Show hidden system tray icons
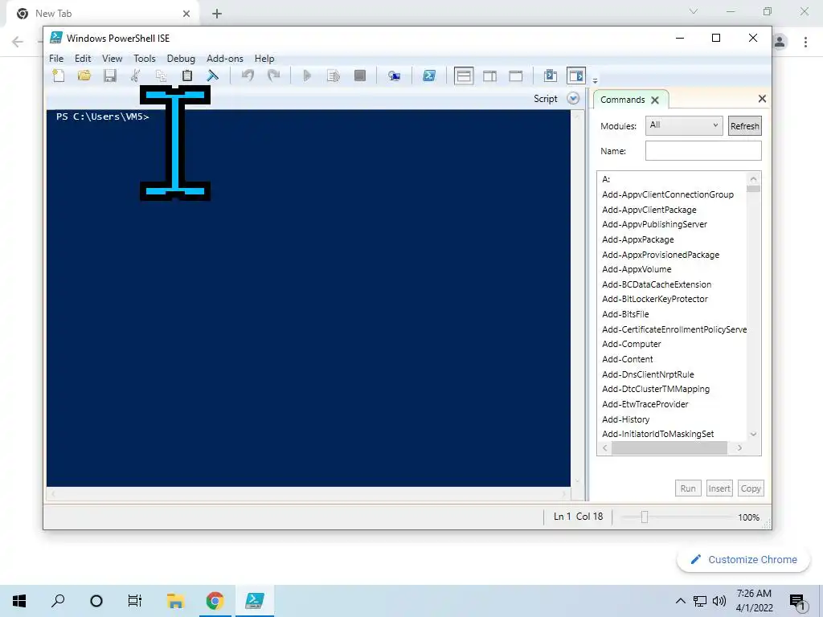The width and height of the screenshot is (823, 617). (x=680, y=601)
